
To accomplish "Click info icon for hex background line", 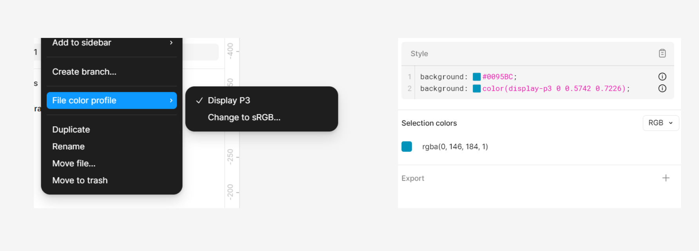I will point(662,77).
